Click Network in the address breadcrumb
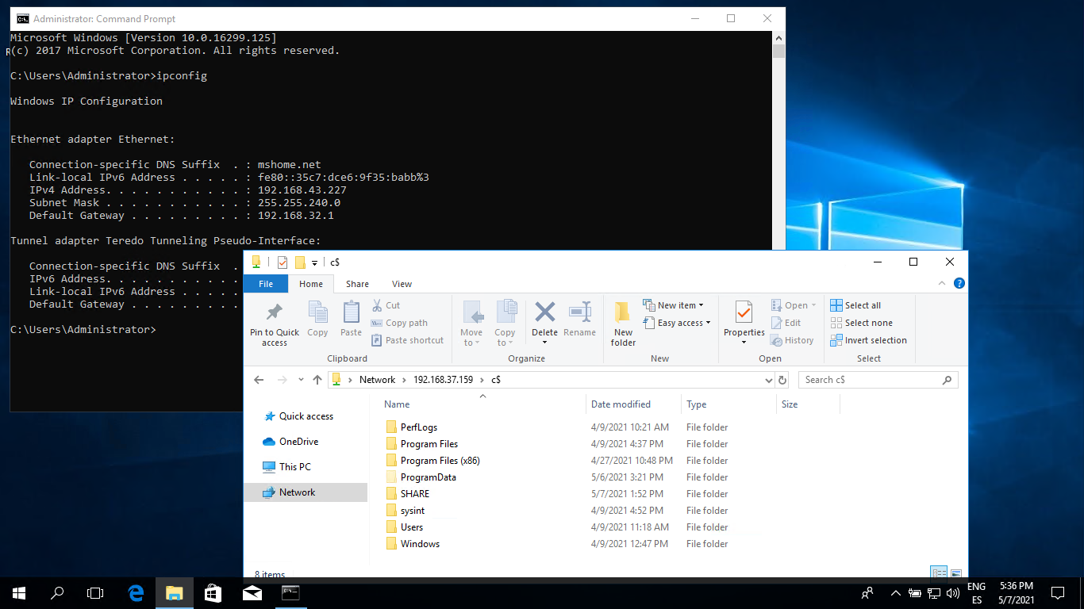This screenshot has width=1084, height=609. (x=377, y=380)
